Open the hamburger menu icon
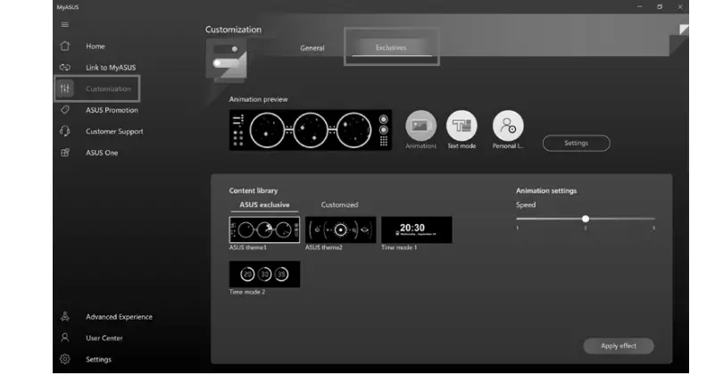This screenshot has height=392, width=715. point(65,25)
